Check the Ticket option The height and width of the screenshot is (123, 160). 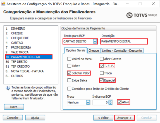coord(69,66)
